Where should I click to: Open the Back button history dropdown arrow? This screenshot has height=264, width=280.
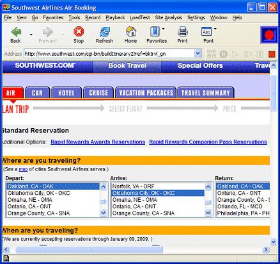click(x=31, y=35)
